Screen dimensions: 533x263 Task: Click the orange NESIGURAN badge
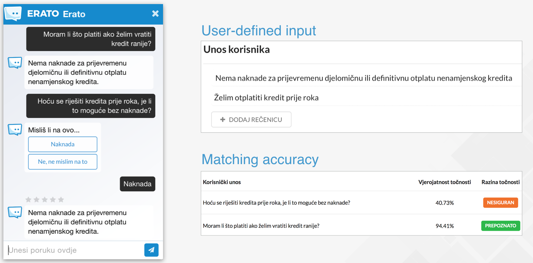pos(500,203)
